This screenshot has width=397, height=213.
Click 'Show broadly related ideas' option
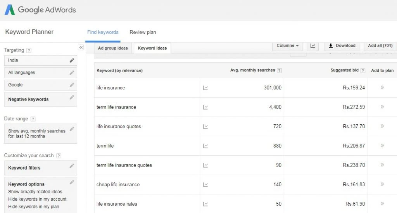35,192
